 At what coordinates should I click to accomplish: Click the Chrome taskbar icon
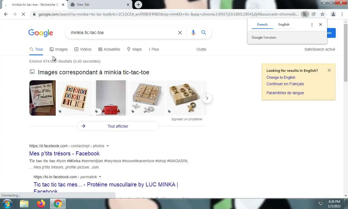click(58, 204)
